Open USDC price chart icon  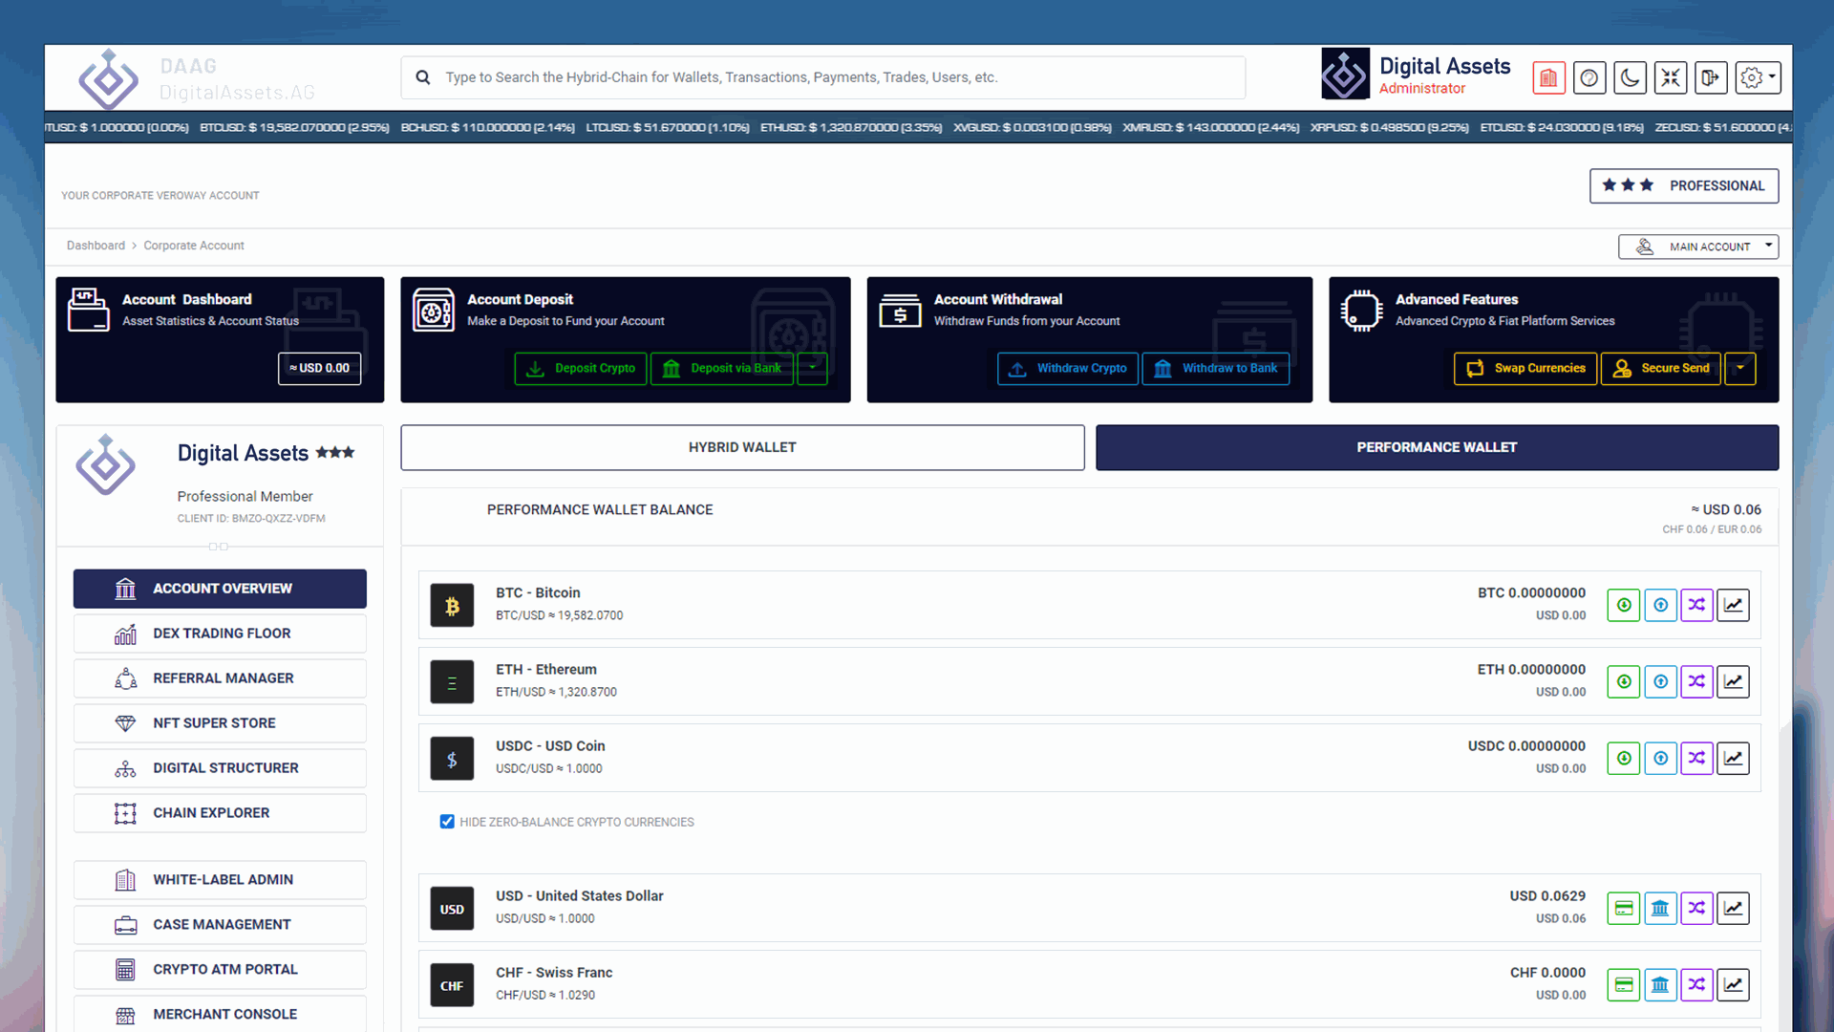pos(1733,758)
